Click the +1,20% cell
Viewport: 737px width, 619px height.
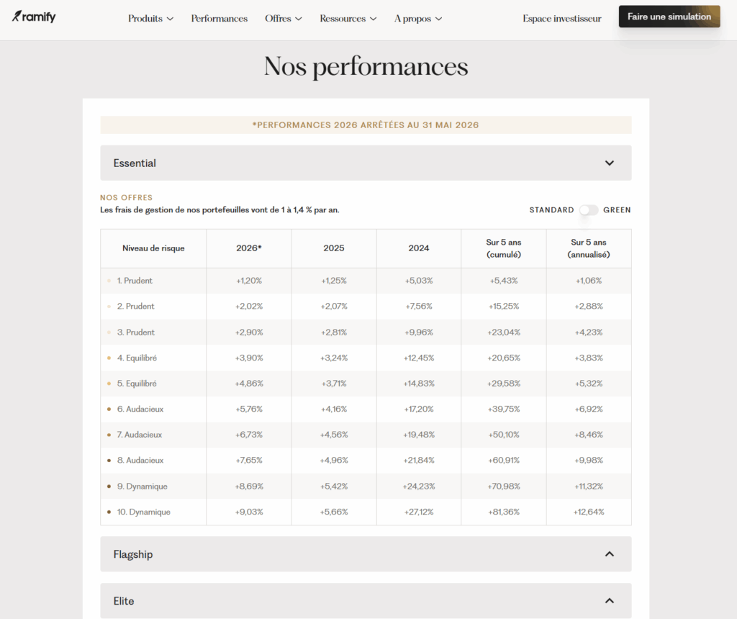[x=248, y=281]
